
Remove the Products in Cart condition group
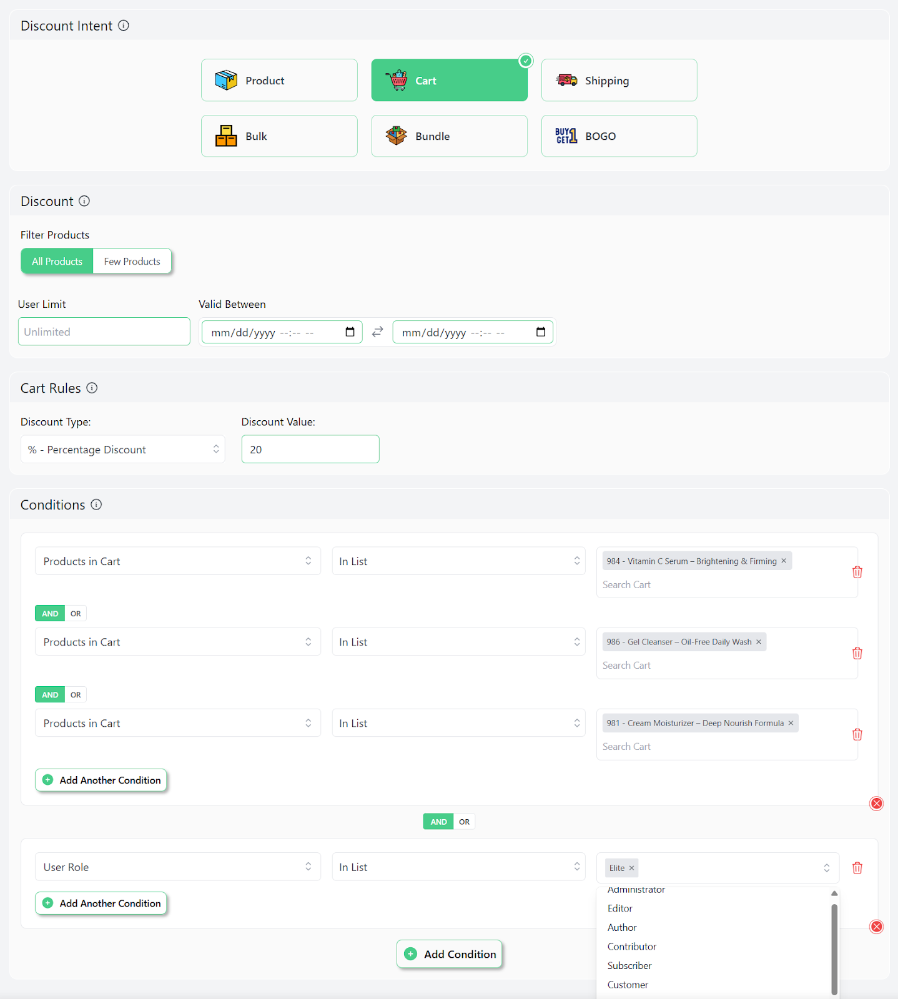pyautogui.click(x=877, y=804)
